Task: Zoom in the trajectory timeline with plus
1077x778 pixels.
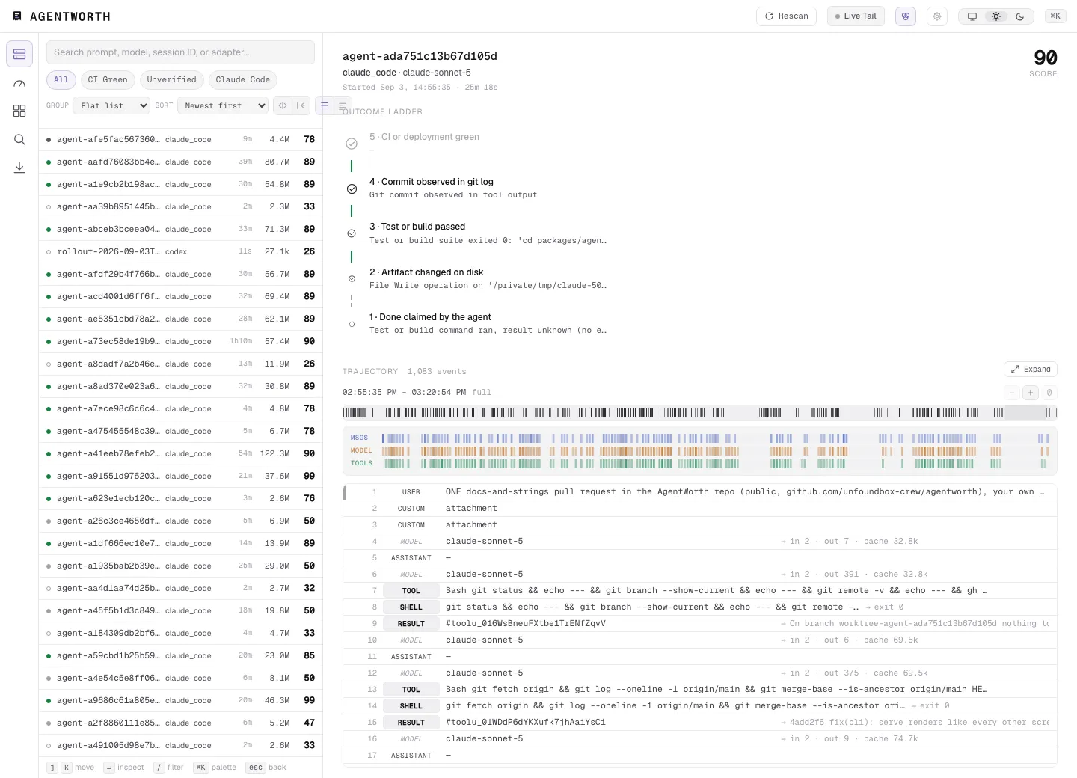Action: coord(1031,393)
